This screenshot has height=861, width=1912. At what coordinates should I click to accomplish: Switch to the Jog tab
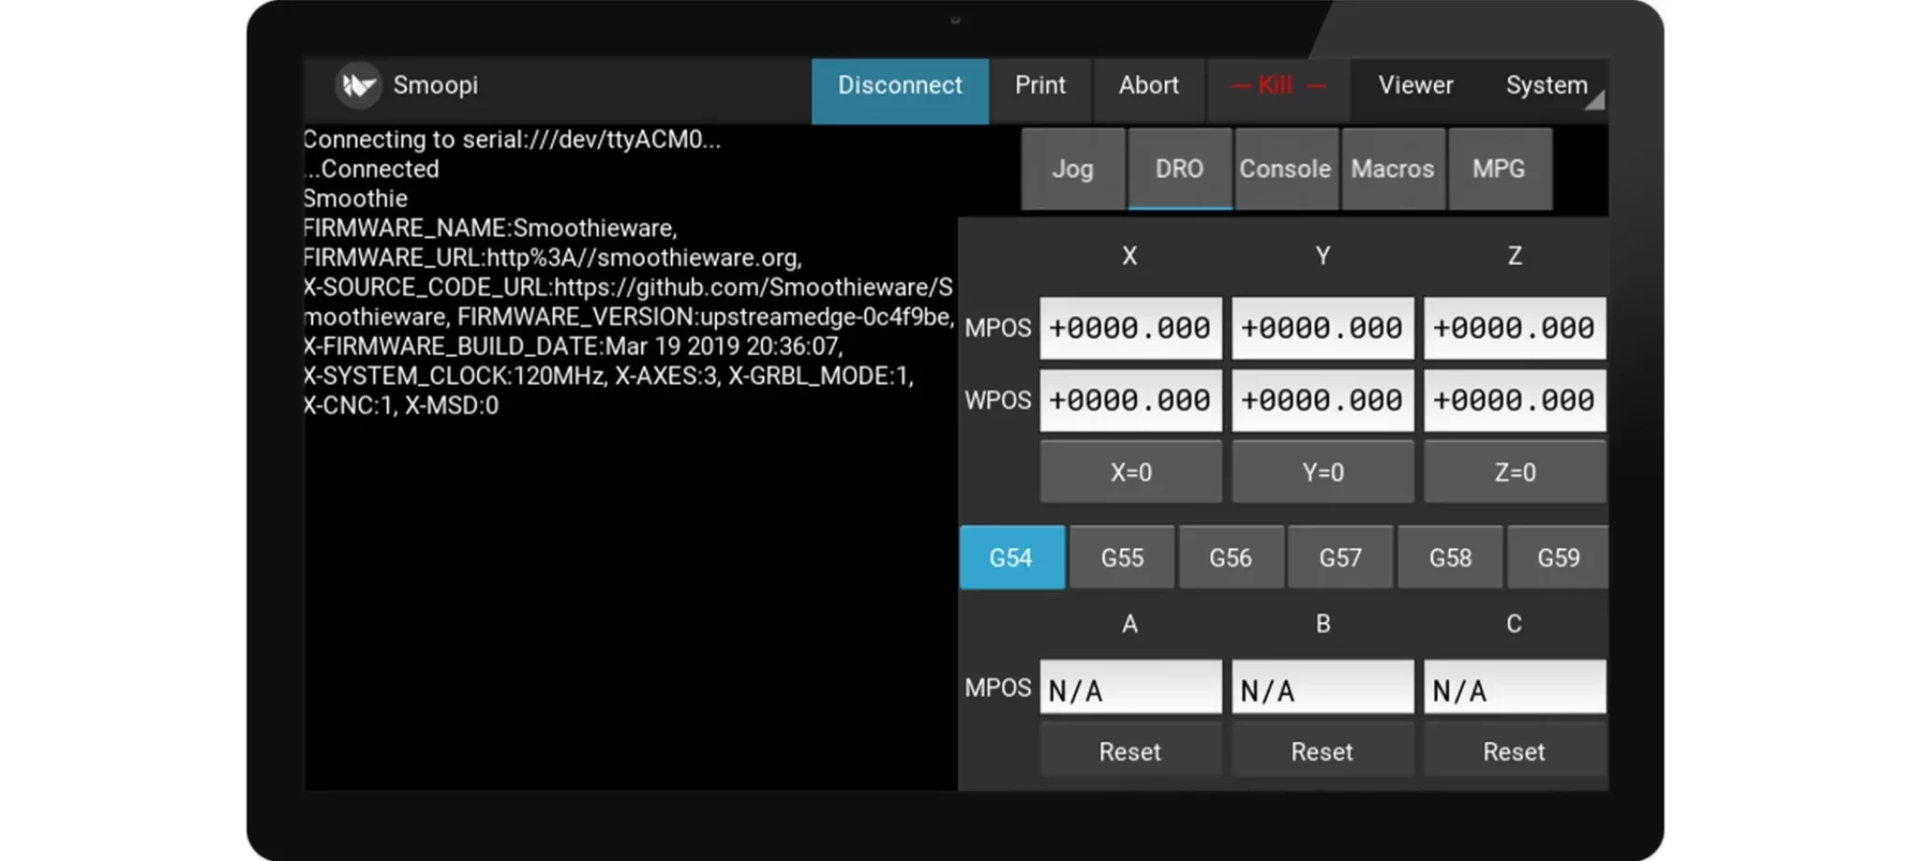pyautogui.click(x=1073, y=169)
